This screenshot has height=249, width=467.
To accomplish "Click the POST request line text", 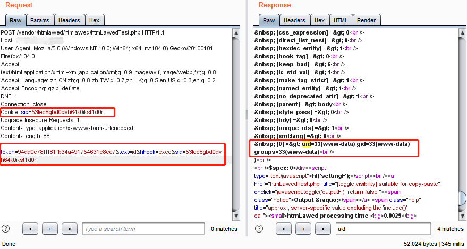I will click(82, 32).
